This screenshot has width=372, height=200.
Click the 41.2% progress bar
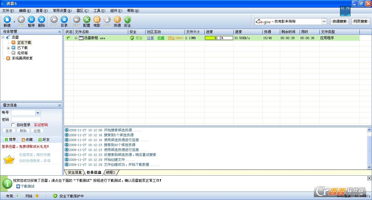(219, 38)
